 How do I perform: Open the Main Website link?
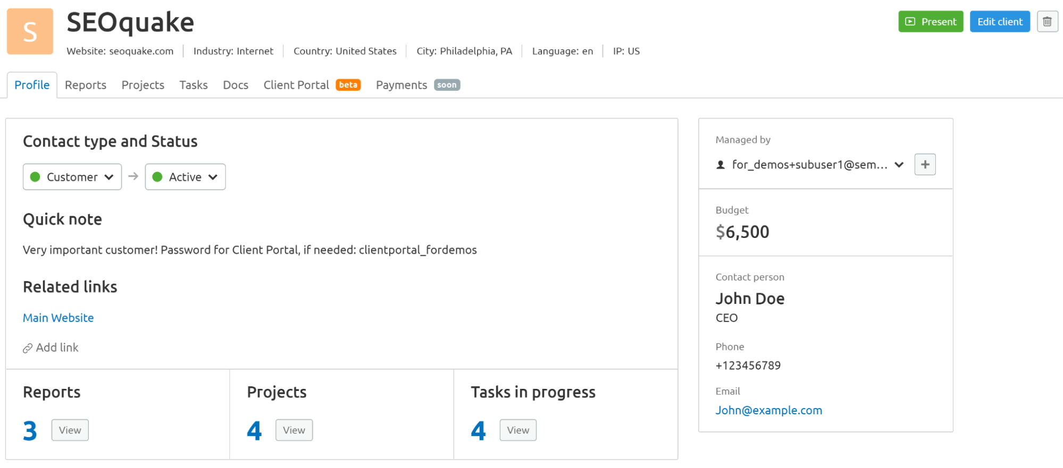click(58, 318)
